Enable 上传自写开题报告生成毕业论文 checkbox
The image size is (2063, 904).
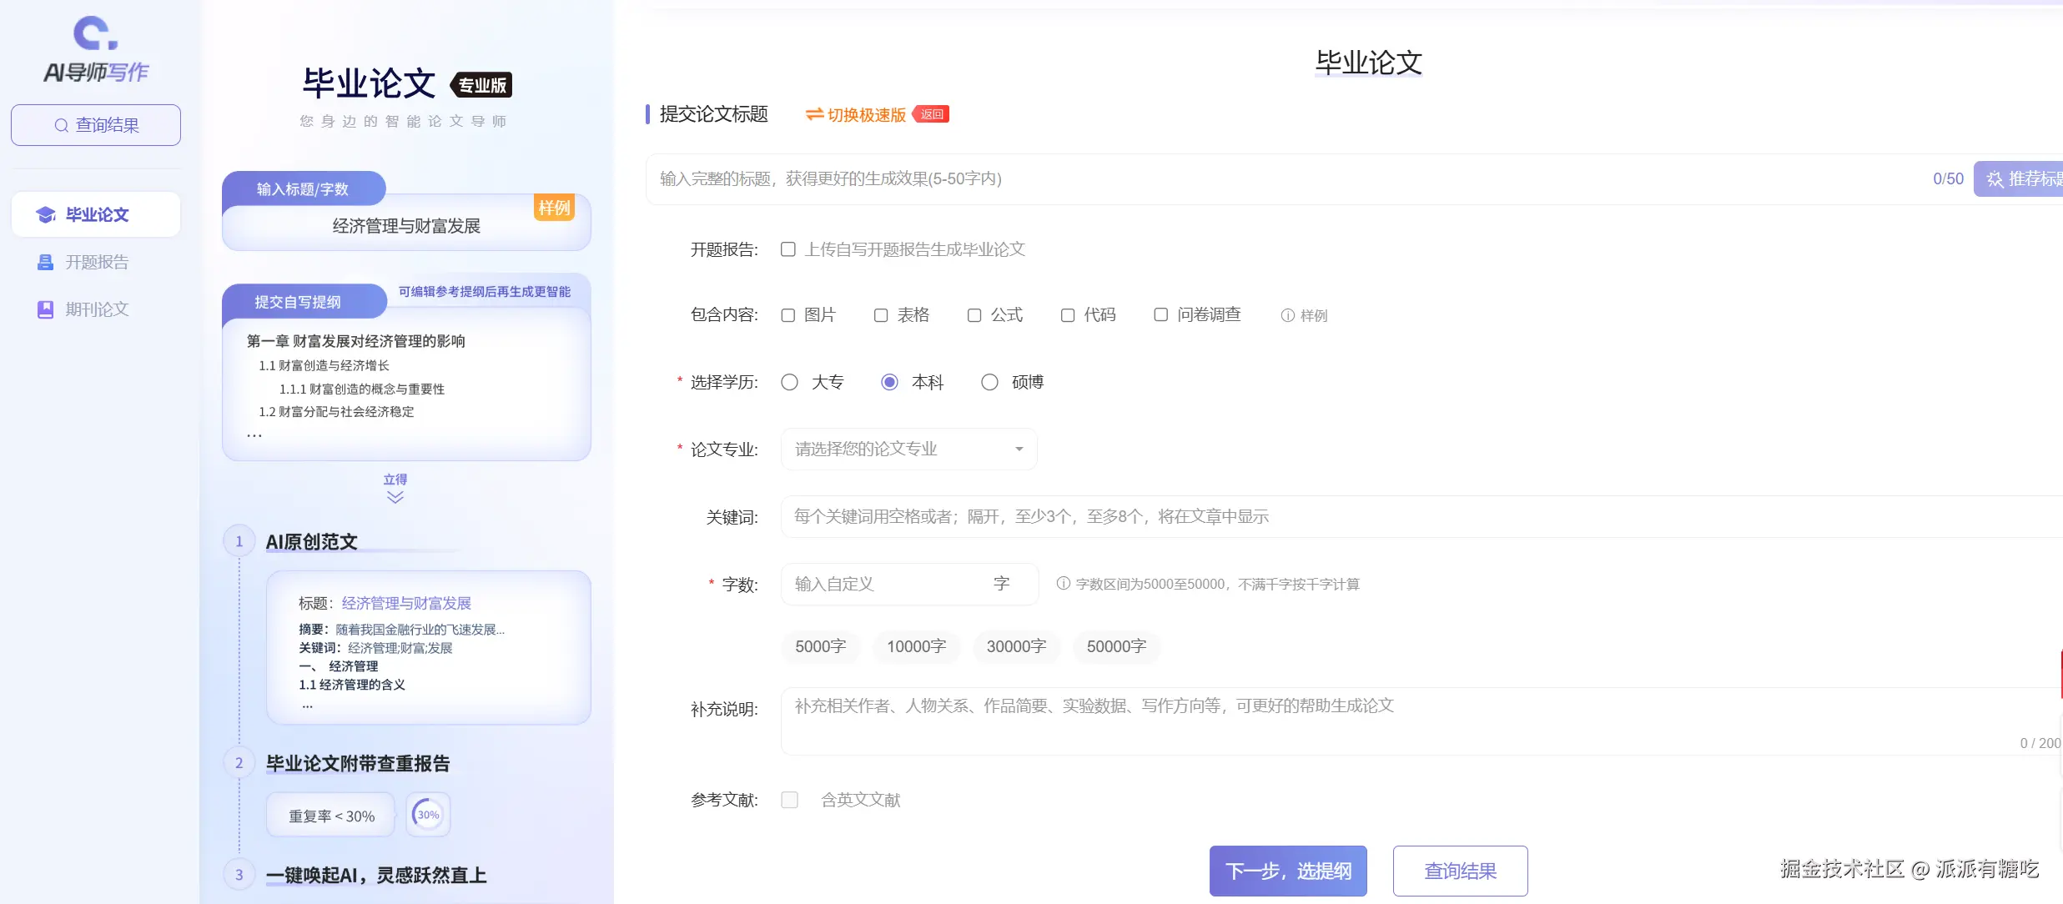(787, 249)
